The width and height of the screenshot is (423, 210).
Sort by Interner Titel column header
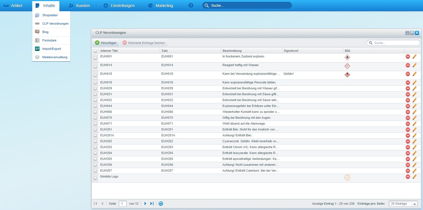(129, 51)
